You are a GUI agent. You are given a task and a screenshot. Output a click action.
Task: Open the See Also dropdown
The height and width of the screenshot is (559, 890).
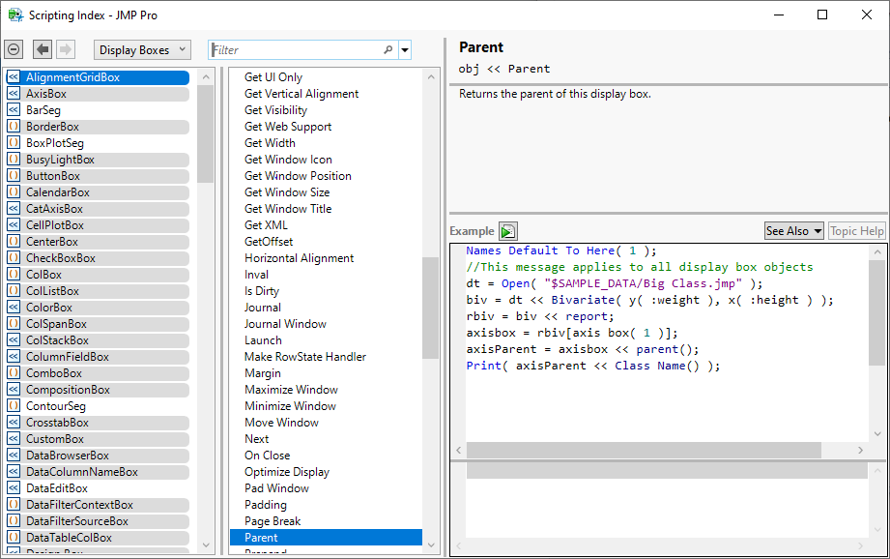click(793, 231)
